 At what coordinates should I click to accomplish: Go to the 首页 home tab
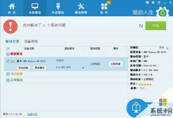point(12,9)
